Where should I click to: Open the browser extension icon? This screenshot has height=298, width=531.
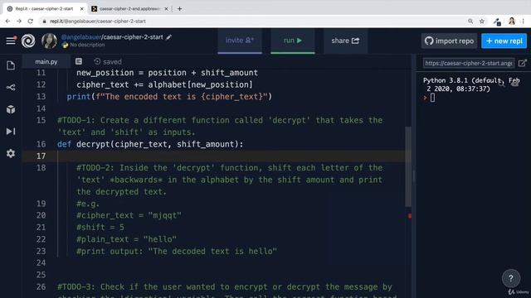pos(497,22)
